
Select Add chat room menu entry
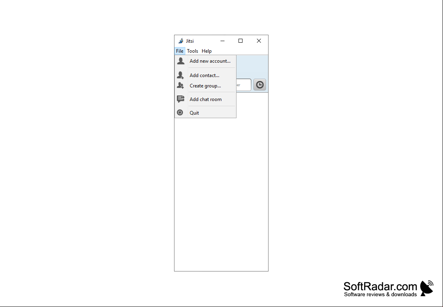pos(205,99)
